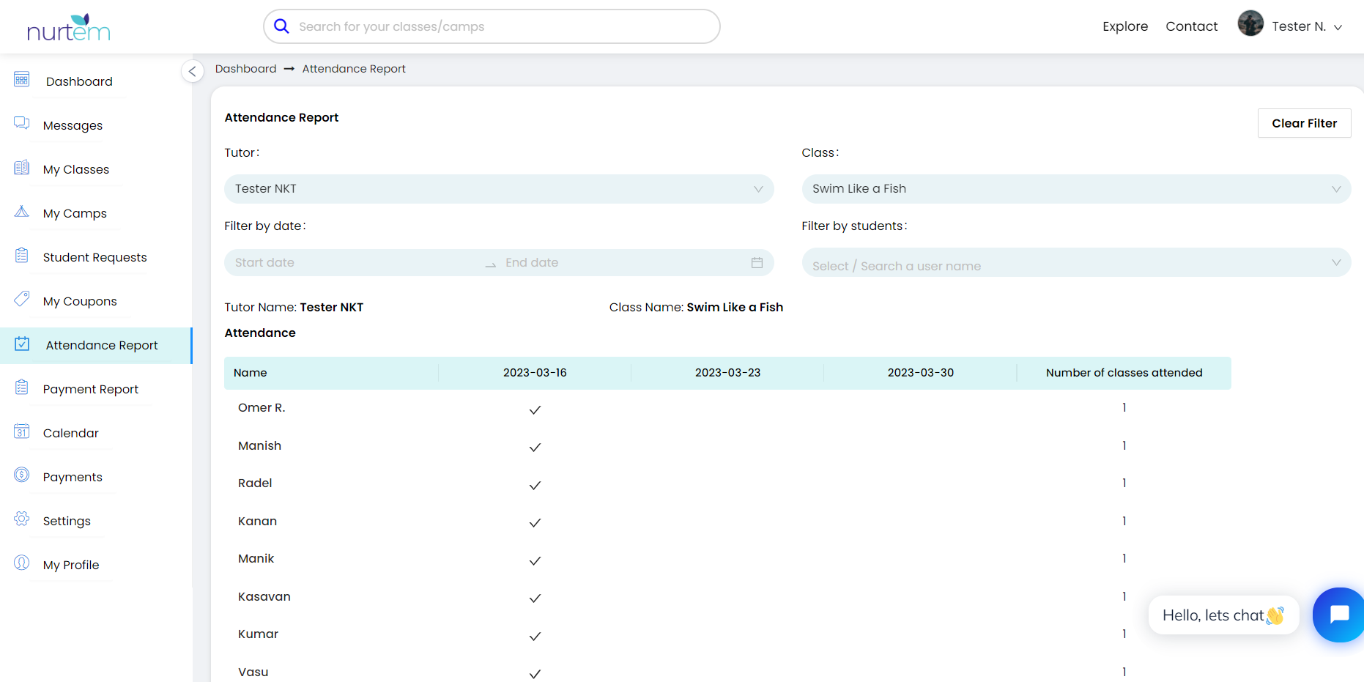Viewport: 1364px width, 682px height.
Task: Click the search magnifier icon
Action: point(281,26)
